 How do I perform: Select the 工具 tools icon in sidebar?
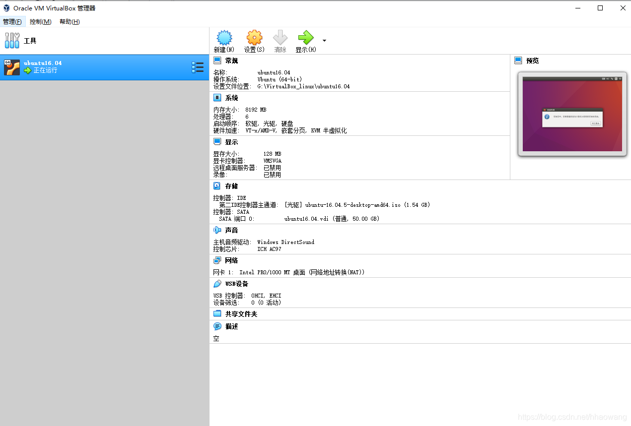pos(12,41)
